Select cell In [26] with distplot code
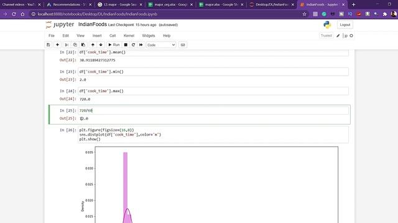 (x=213, y=134)
